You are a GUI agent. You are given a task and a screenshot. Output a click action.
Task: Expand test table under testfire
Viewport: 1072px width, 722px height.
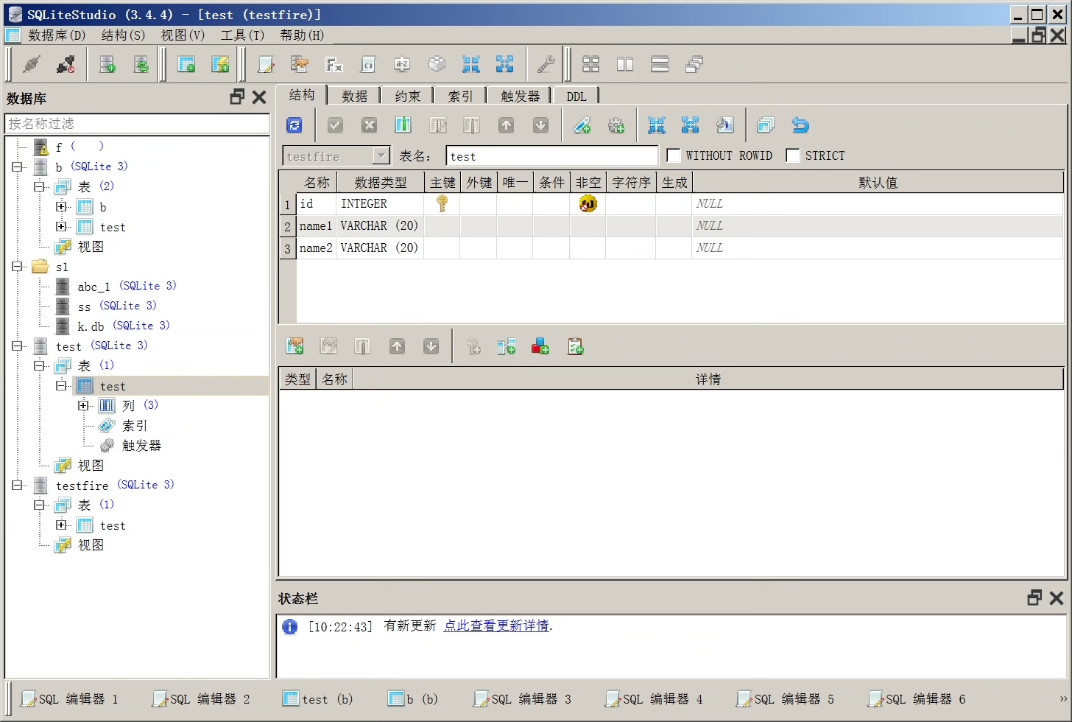(x=61, y=525)
